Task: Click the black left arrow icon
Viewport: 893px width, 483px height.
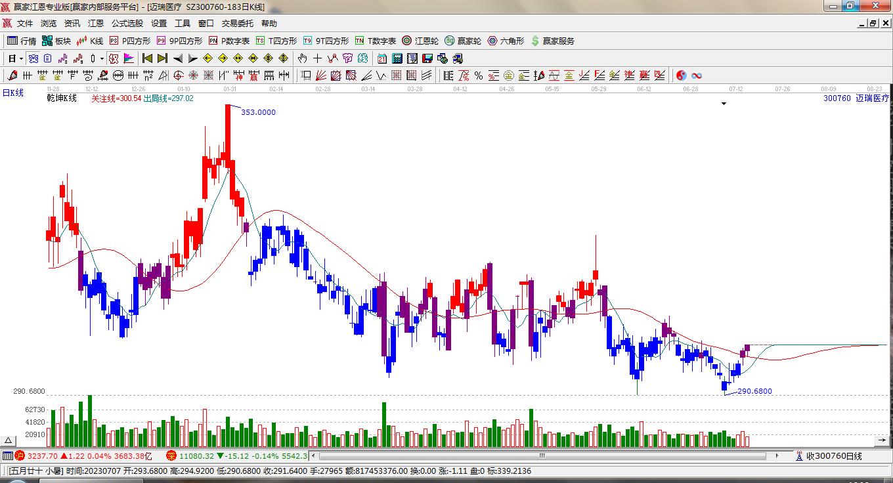Action: tap(177, 58)
